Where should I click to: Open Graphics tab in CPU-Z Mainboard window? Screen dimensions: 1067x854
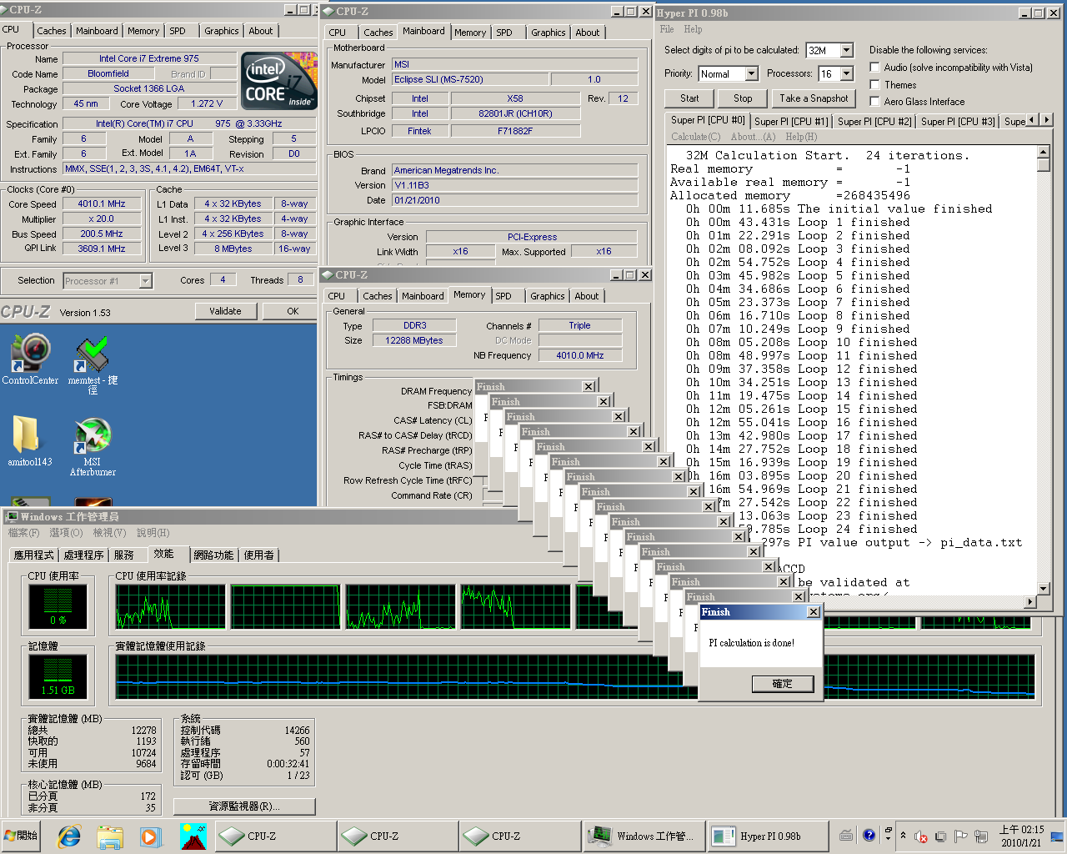548,33
